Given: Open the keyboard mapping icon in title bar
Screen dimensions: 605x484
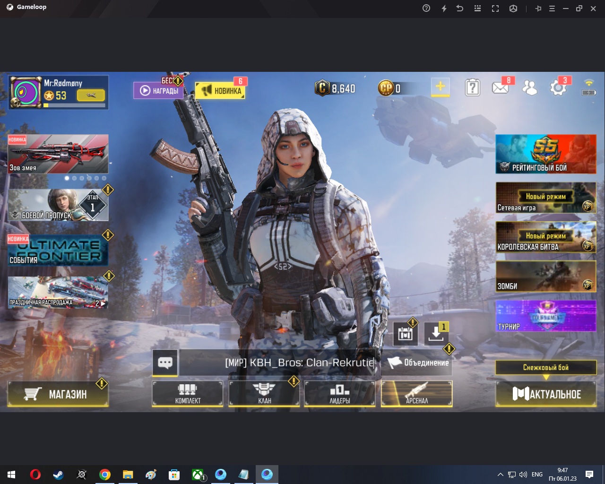Looking at the screenshot, I should click(x=477, y=8).
